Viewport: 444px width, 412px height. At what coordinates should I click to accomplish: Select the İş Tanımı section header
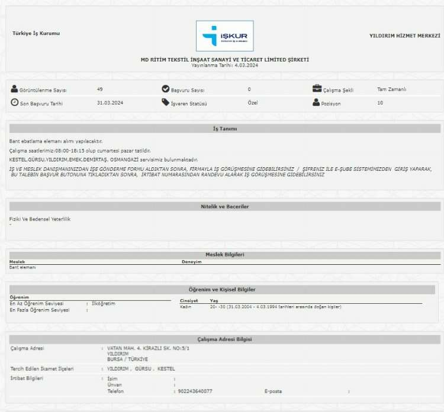tap(224, 128)
